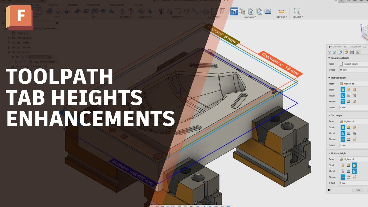
Task: Switch to the UTILITIES ribbon tab
Action: (138, 5)
